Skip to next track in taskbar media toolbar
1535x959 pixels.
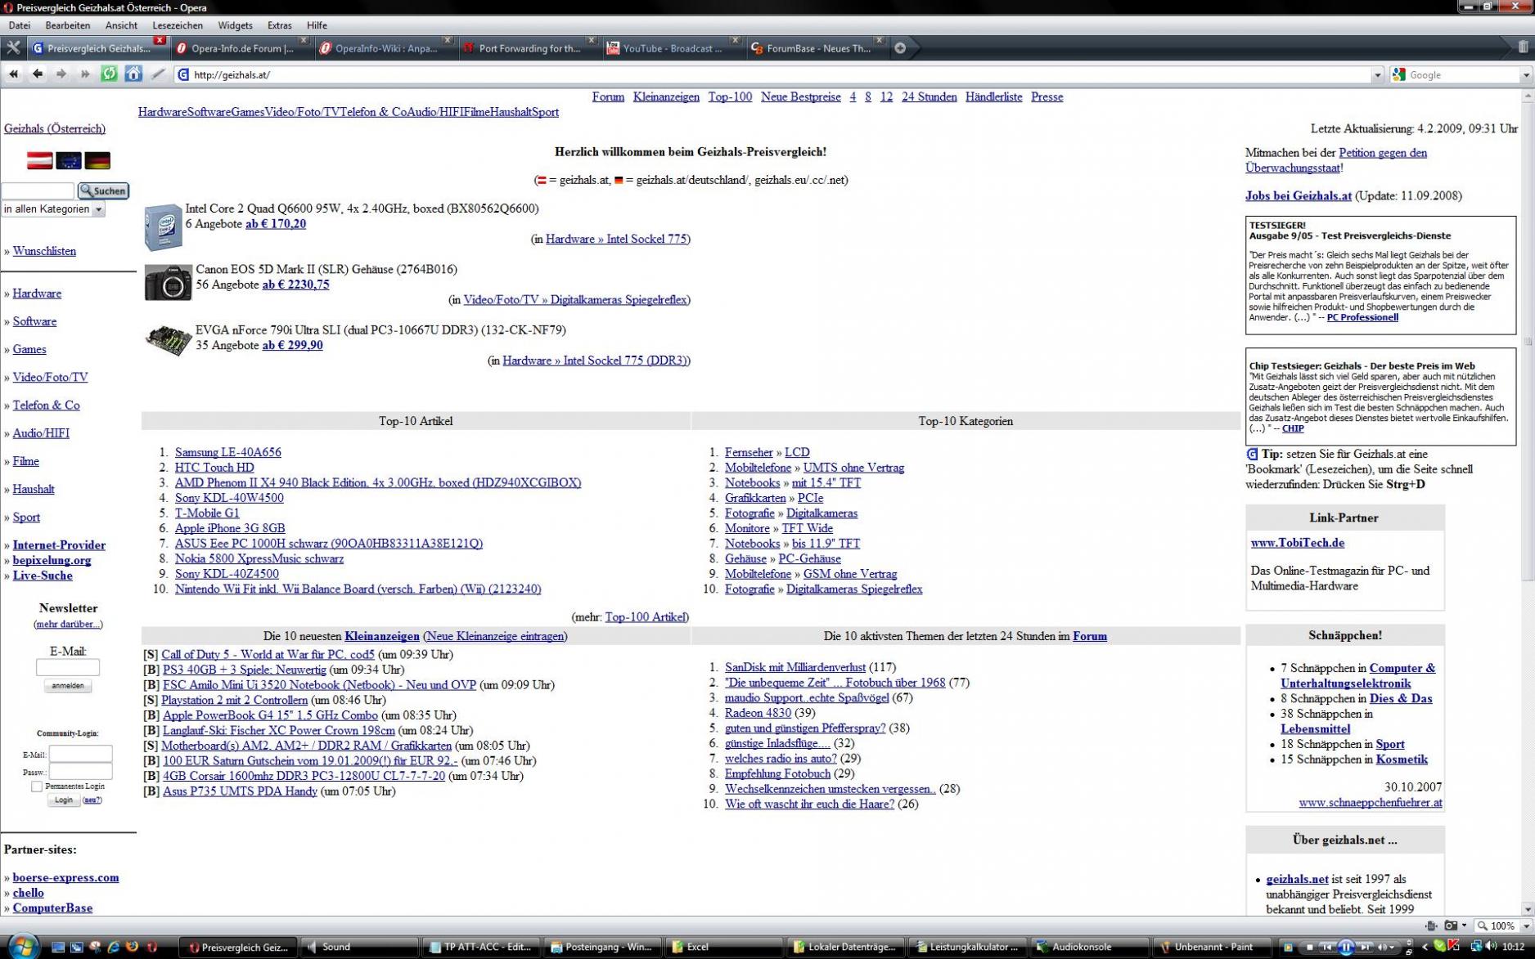click(x=1364, y=948)
